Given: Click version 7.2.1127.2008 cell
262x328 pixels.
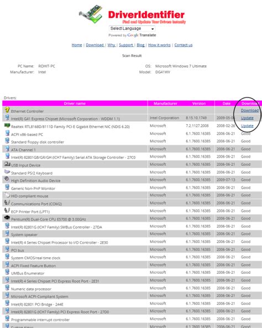Looking at the screenshot, I should tap(197, 126).
